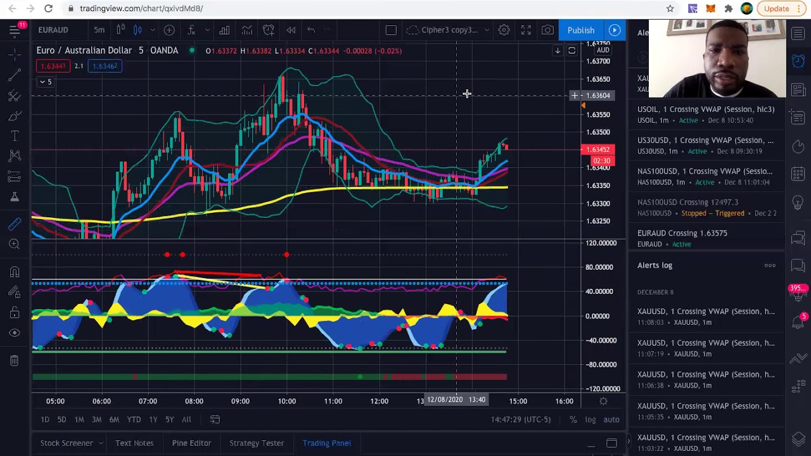Screen dimensions: 811x456
Task: Select the crosshair cursor tool
Action: (14, 55)
